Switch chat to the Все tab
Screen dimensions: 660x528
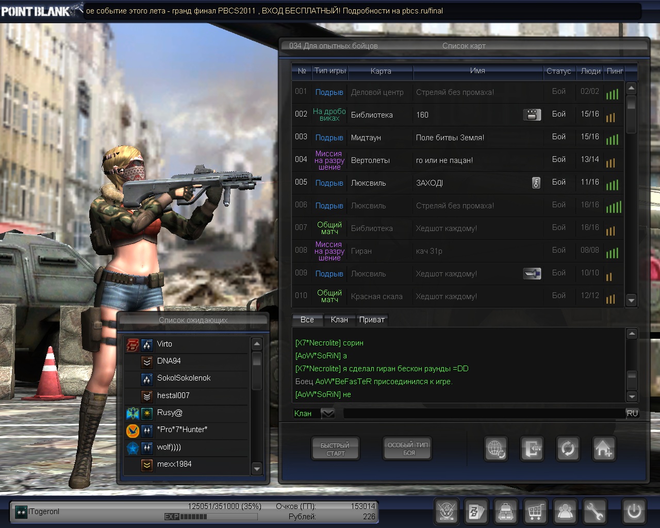point(307,320)
